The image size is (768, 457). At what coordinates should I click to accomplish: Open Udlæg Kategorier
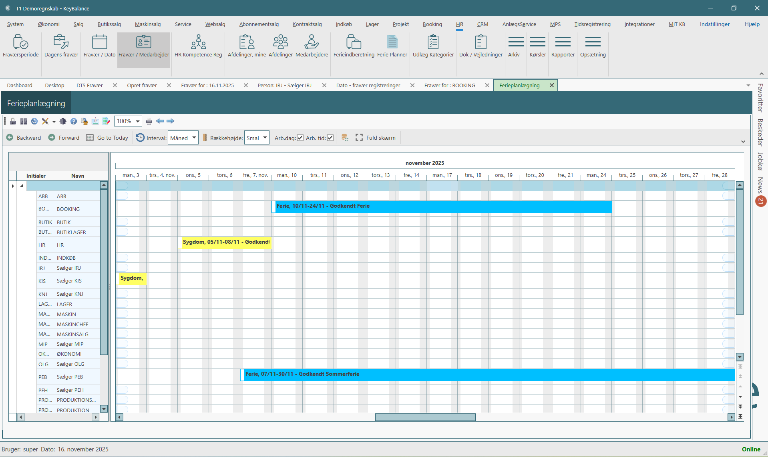coord(432,47)
